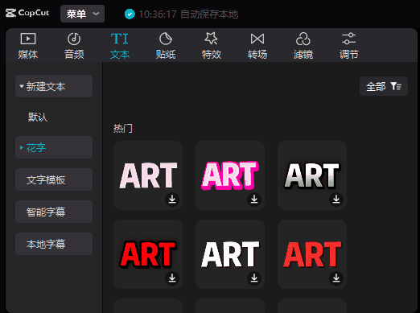The height and width of the screenshot is (313, 420).
Task: Collapse the 新建文本 section
Action: (54, 86)
